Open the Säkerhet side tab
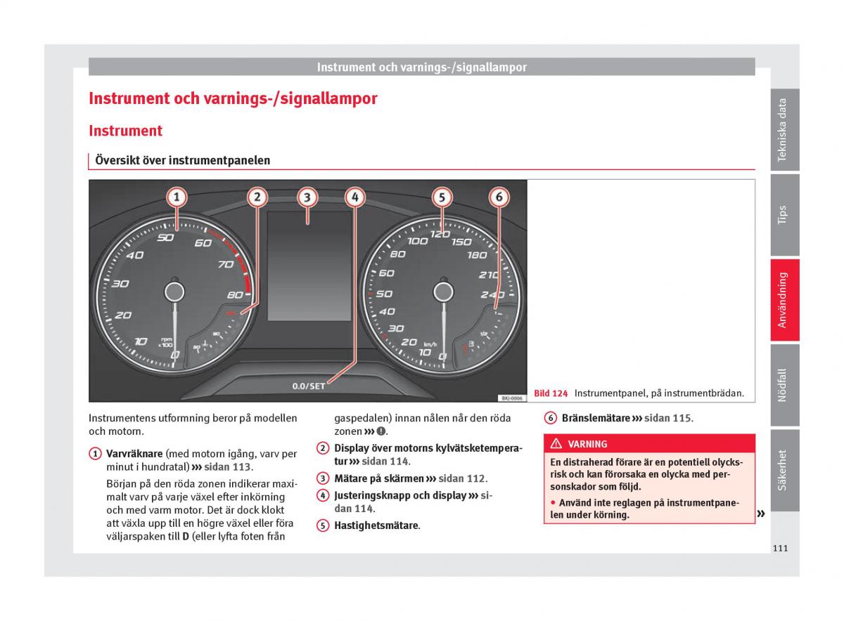Screen dimensions: 844x621 784,470
